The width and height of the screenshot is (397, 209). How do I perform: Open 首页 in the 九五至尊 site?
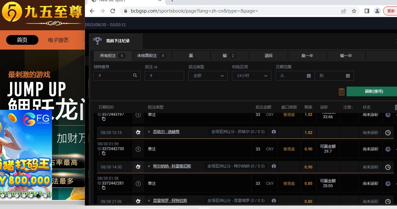[22, 40]
